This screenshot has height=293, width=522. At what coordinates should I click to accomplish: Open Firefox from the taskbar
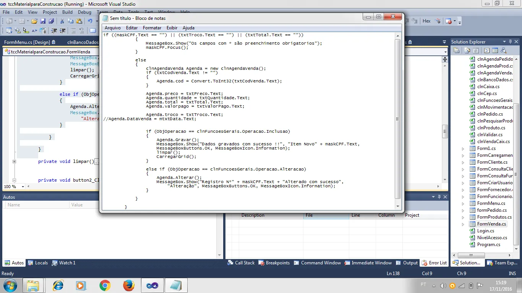coord(129,285)
